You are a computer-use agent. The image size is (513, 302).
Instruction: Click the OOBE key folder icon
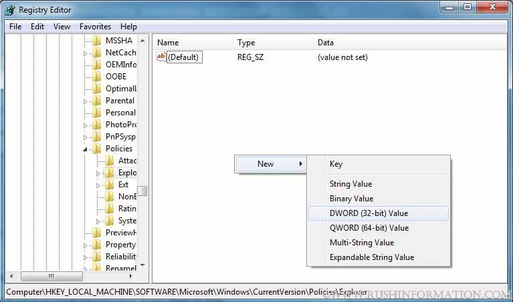97,77
